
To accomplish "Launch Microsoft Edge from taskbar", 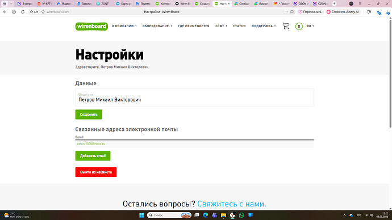I will coord(206,215).
